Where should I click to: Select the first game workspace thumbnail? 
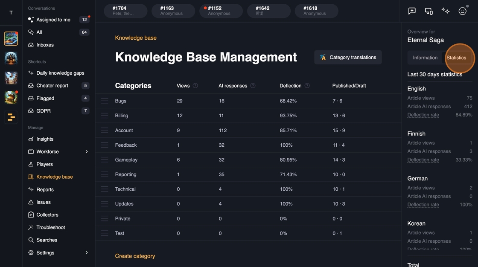coord(11,38)
